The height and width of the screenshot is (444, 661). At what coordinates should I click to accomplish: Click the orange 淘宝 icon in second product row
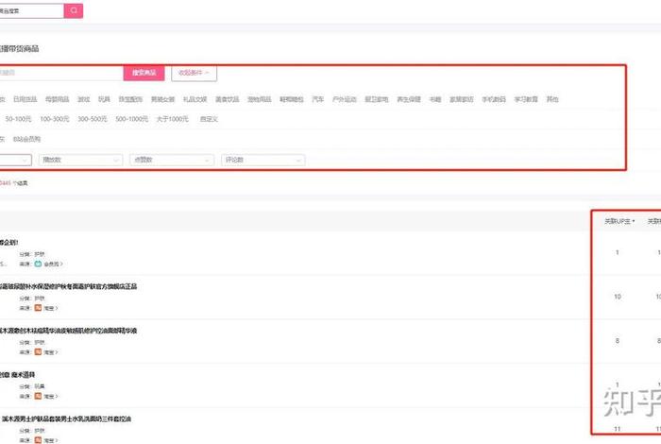[x=39, y=307]
